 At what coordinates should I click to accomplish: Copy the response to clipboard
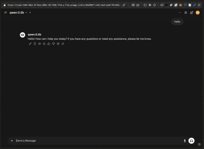point(35,44)
